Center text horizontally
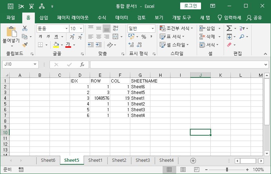This screenshot has width=271, height=174. click(99, 37)
